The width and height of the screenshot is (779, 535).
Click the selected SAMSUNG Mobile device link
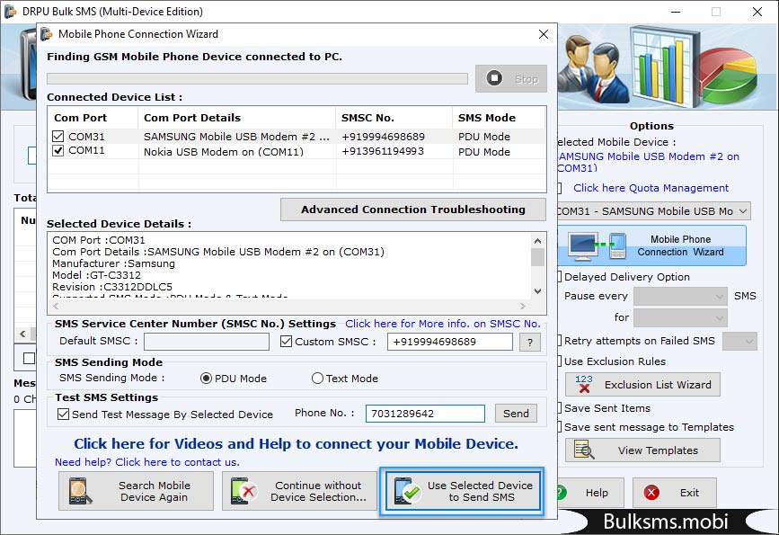coord(648,162)
